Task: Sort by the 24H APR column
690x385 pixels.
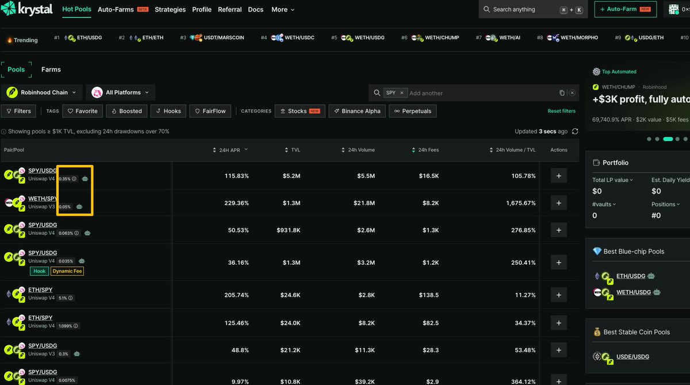Action: pyautogui.click(x=231, y=150)
